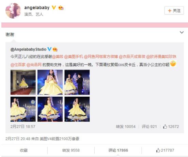
Task: Like the reposted post with 12672 likes
Action: tap(171, 126)
